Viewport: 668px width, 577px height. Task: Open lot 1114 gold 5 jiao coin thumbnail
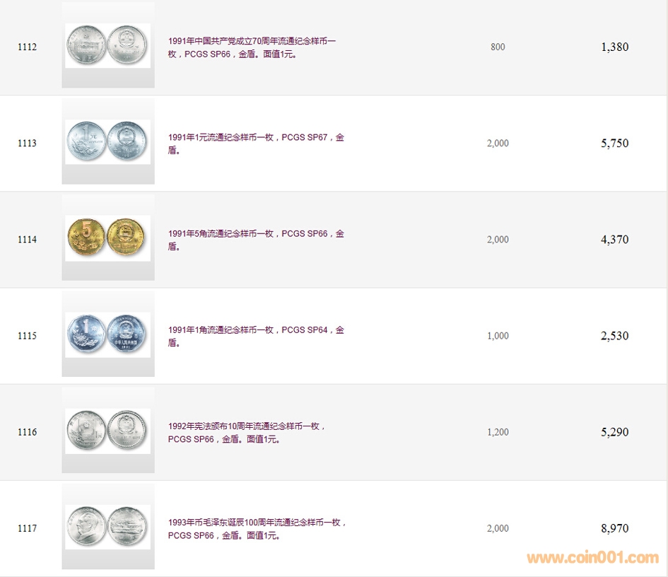coord(107,238)
